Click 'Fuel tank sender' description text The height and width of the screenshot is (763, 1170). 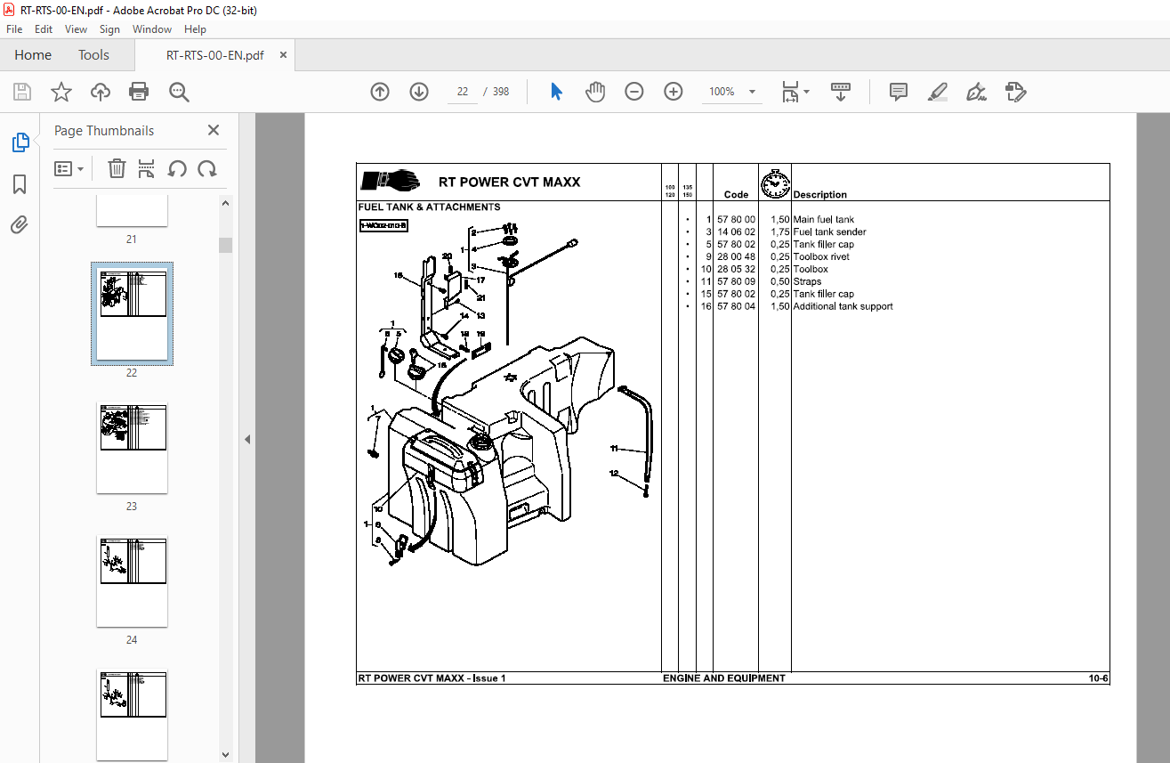click(829, 231)
